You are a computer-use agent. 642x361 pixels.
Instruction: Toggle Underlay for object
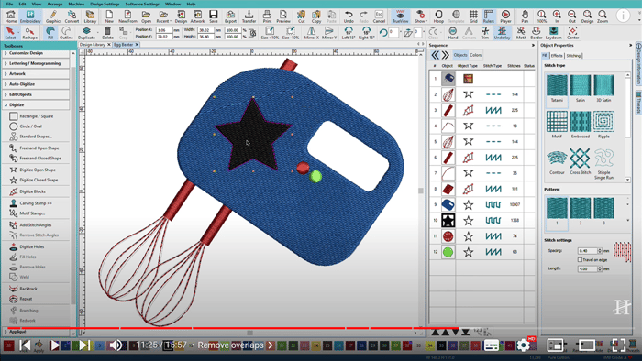pyautogui.click(x=502, y=33)
